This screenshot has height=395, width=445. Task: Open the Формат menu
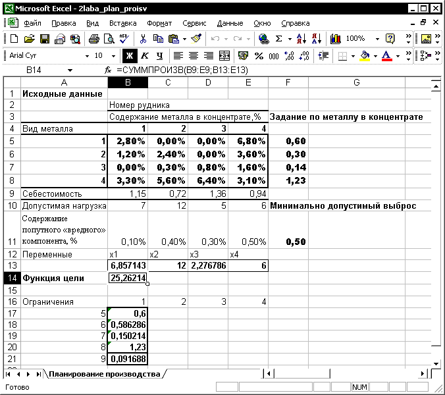(x=159, y=23)
